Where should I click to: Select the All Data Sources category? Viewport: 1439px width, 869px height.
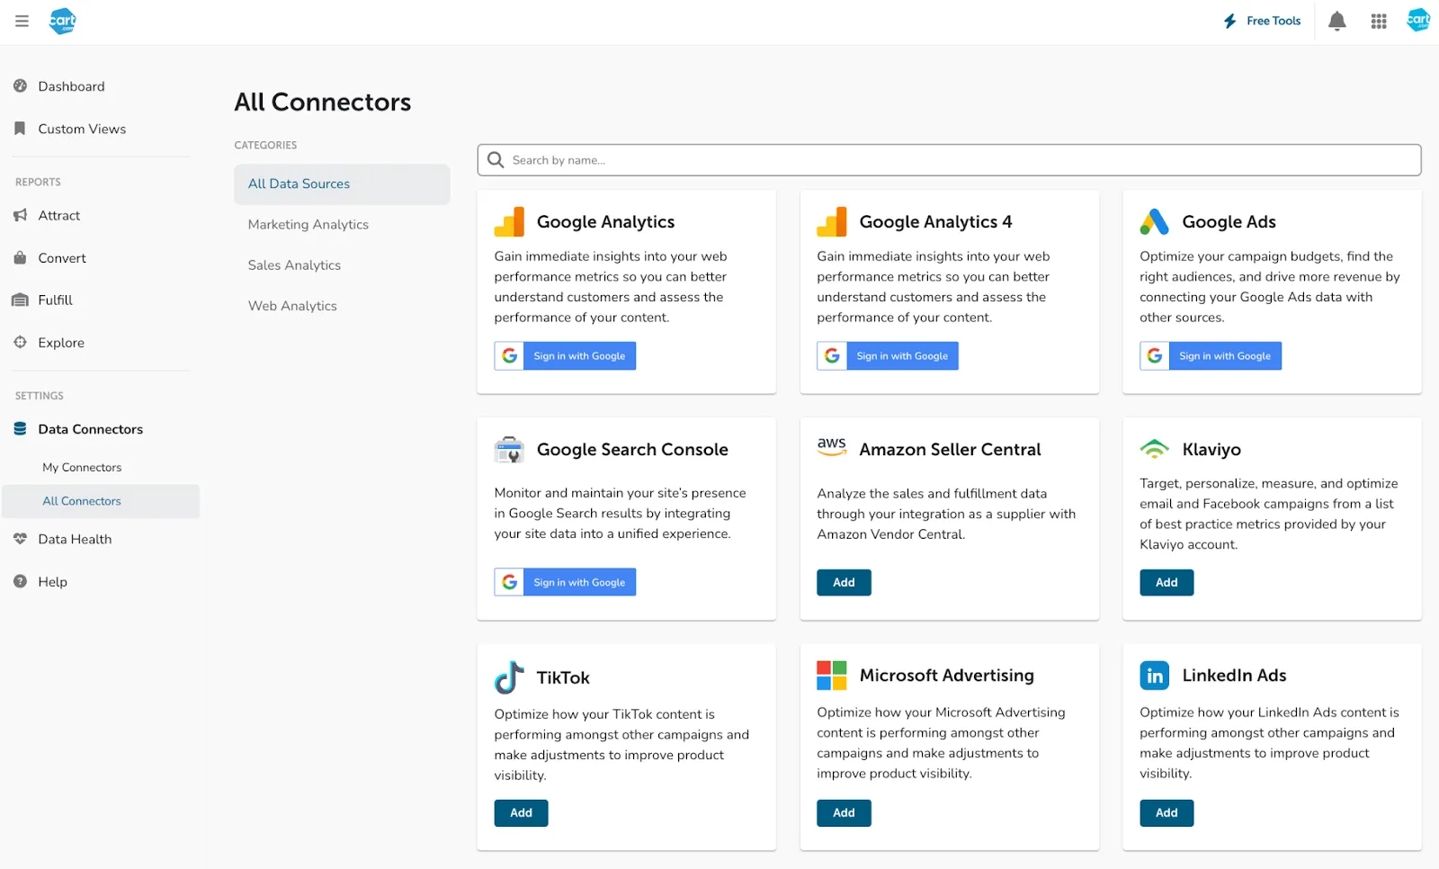[x=342, y=184]
